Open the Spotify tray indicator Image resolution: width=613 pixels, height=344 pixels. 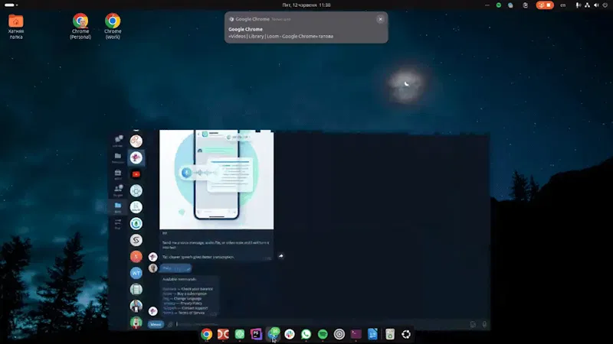coord(499,5)
